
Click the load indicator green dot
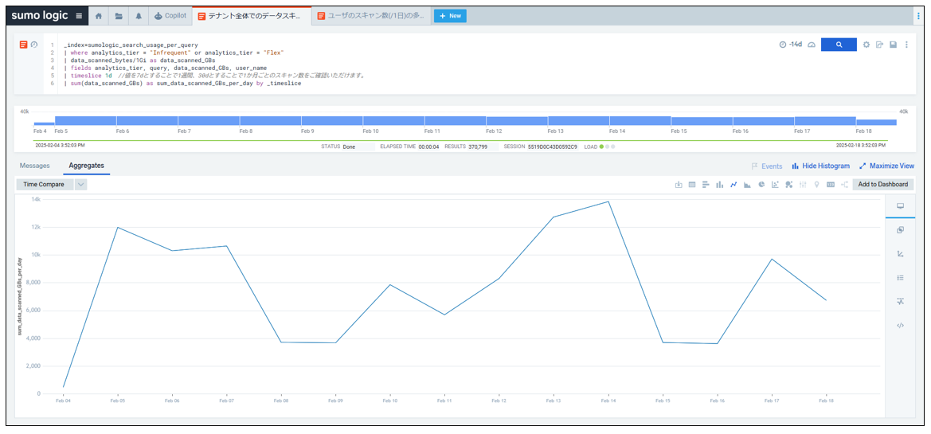click(601, 146)
